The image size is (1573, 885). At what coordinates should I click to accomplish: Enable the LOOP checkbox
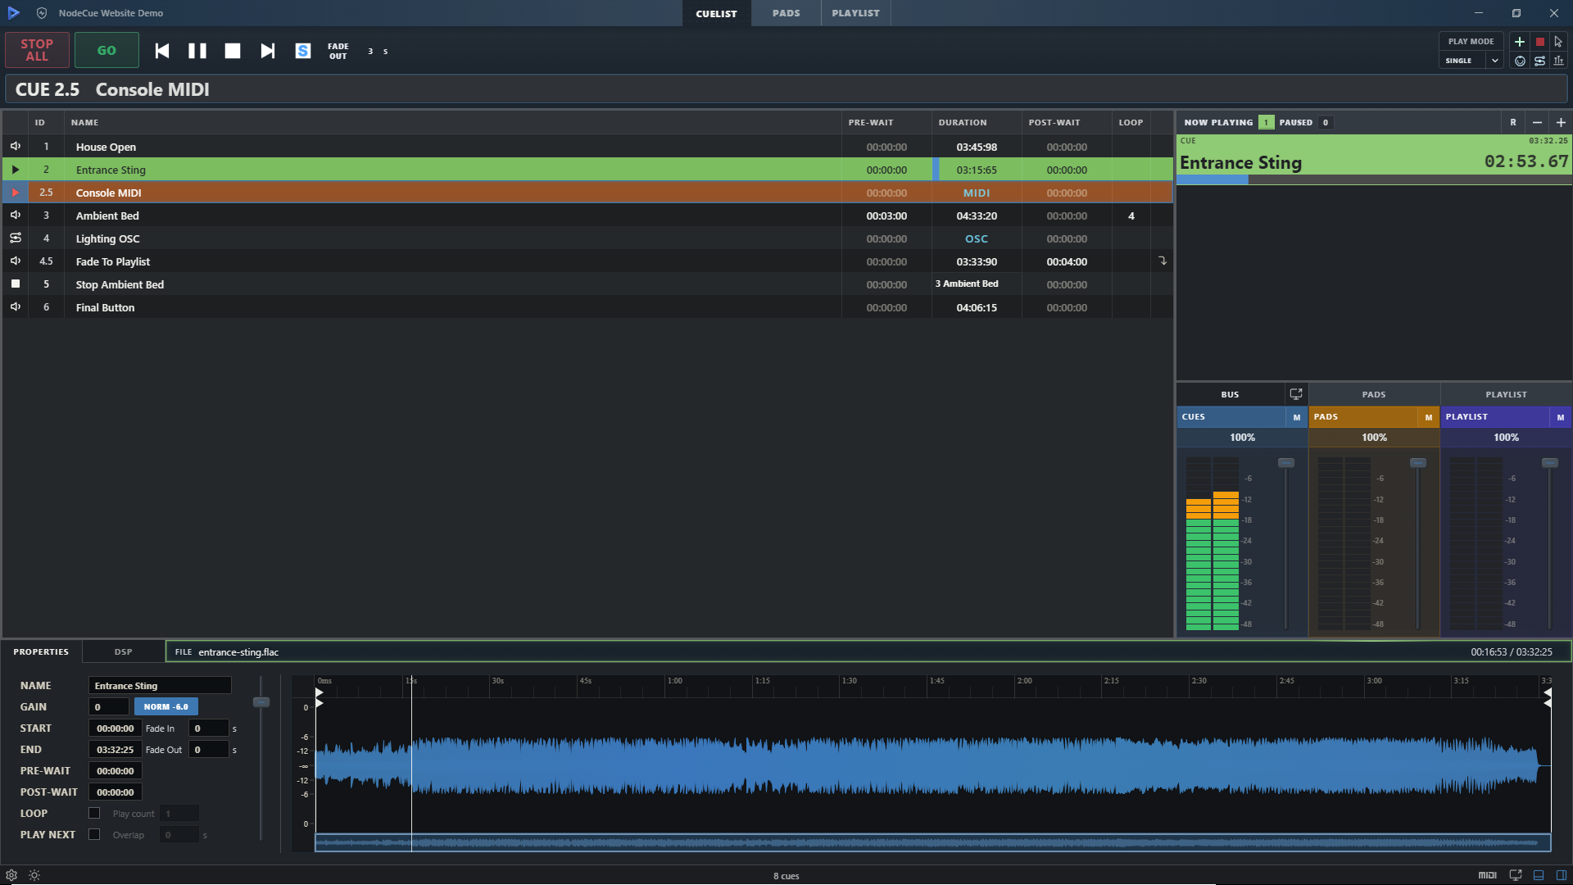(x=94, y=813)
